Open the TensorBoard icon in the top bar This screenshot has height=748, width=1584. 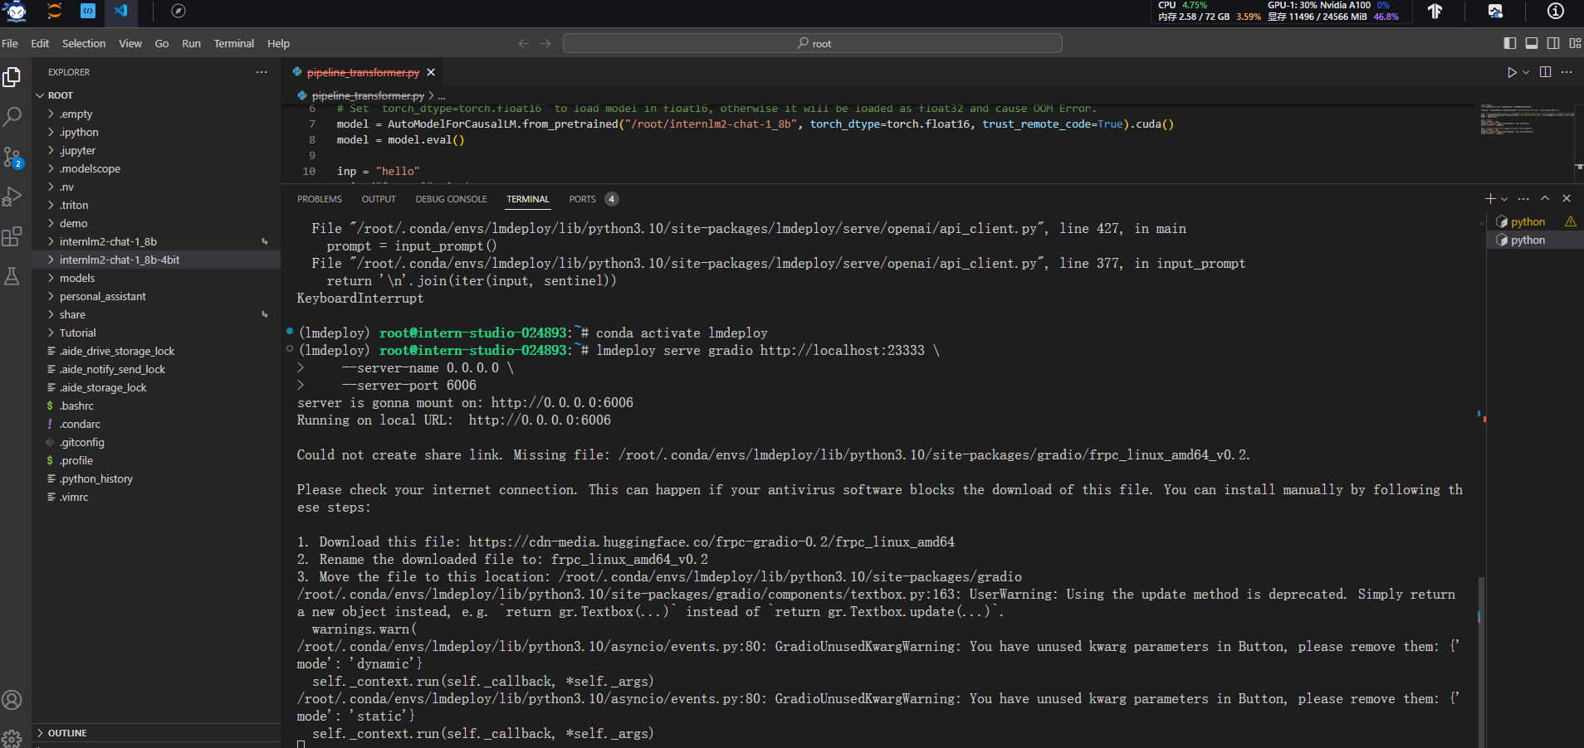(x=1435, y=11)
